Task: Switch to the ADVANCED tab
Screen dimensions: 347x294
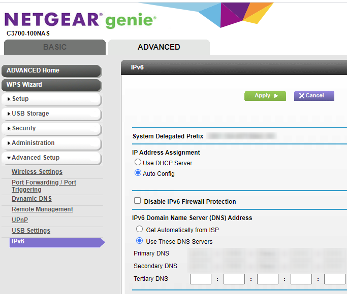Action: coord(159,47)
